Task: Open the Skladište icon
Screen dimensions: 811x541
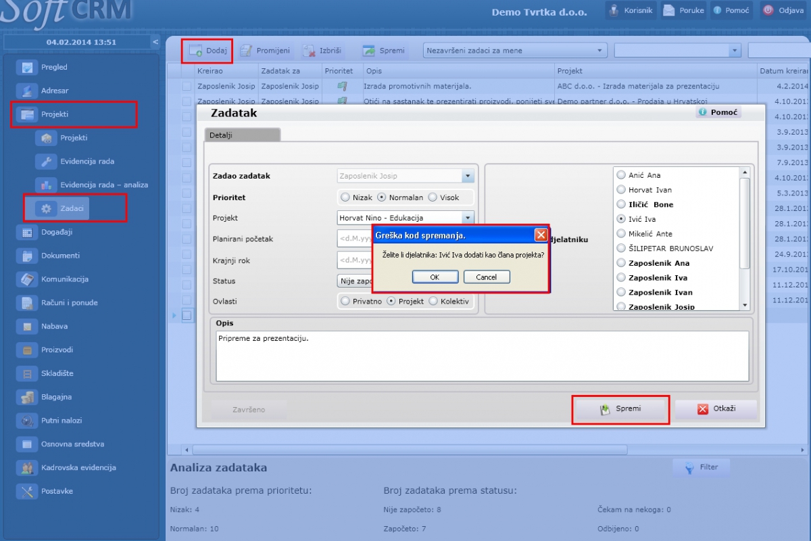Action: pyautogui.click(x=27, y=373)
